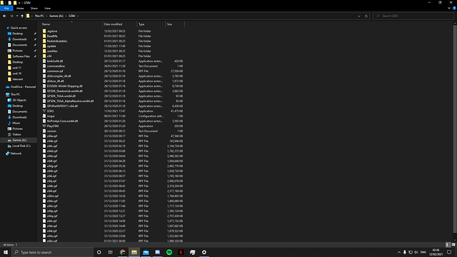Open the volume control in tray
Image resolution: width=457 pixels, height=257 pixels.
[x=416, y=252]
